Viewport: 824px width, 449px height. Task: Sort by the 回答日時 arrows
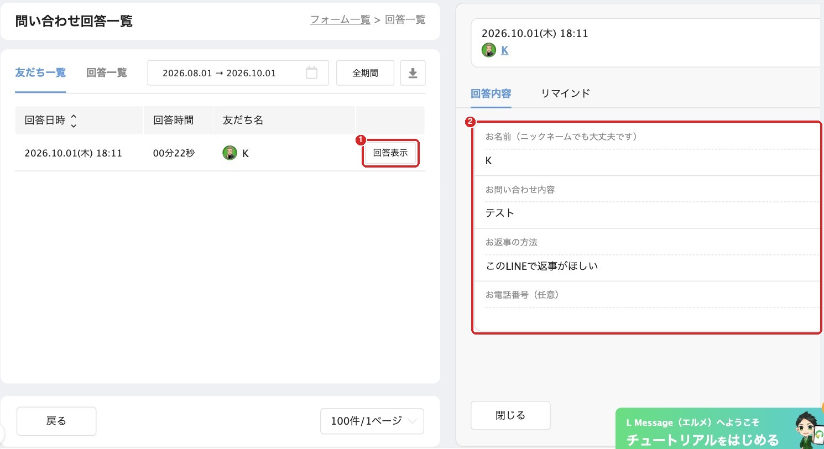74,121
